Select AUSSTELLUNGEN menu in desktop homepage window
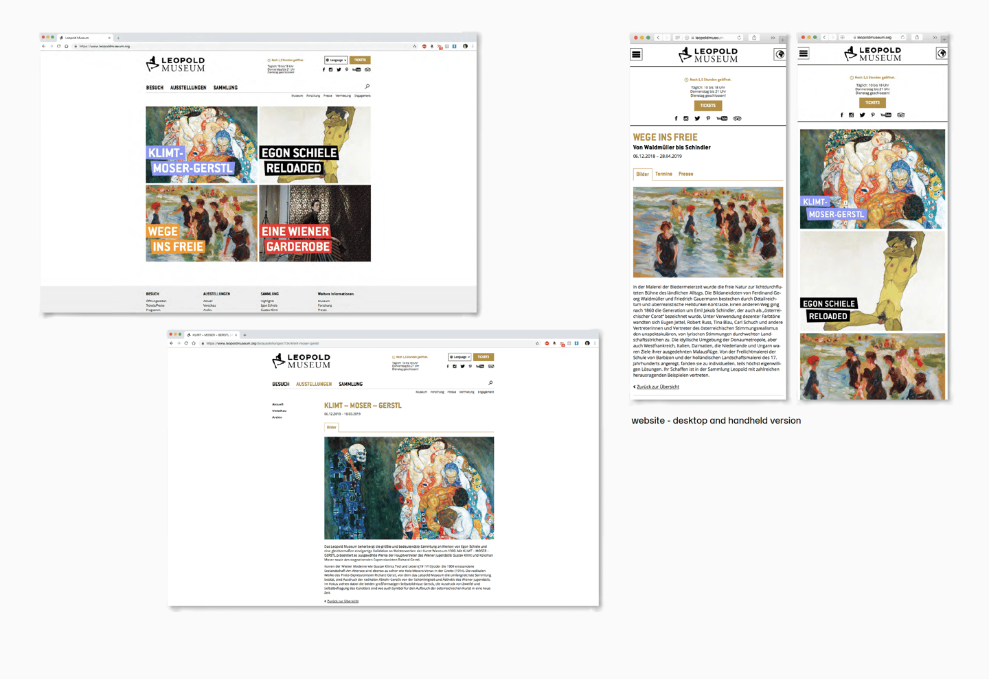 click(188, 88)
